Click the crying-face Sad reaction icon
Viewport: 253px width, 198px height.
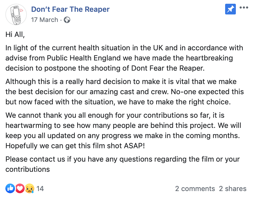pyautogui.click(x=29, y=189)
